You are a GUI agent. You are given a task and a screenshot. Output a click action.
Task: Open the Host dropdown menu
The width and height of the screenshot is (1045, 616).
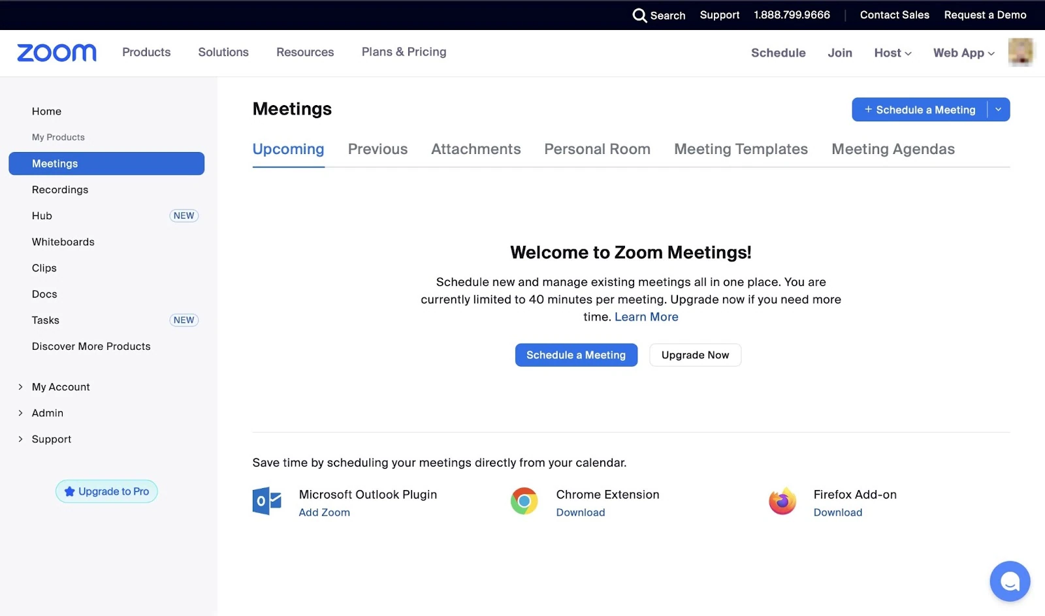point(893,53)
